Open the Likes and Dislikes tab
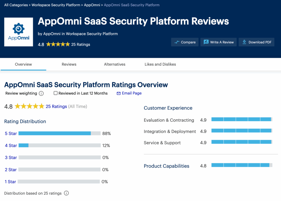The image size is (281, 201). [160, 64]
